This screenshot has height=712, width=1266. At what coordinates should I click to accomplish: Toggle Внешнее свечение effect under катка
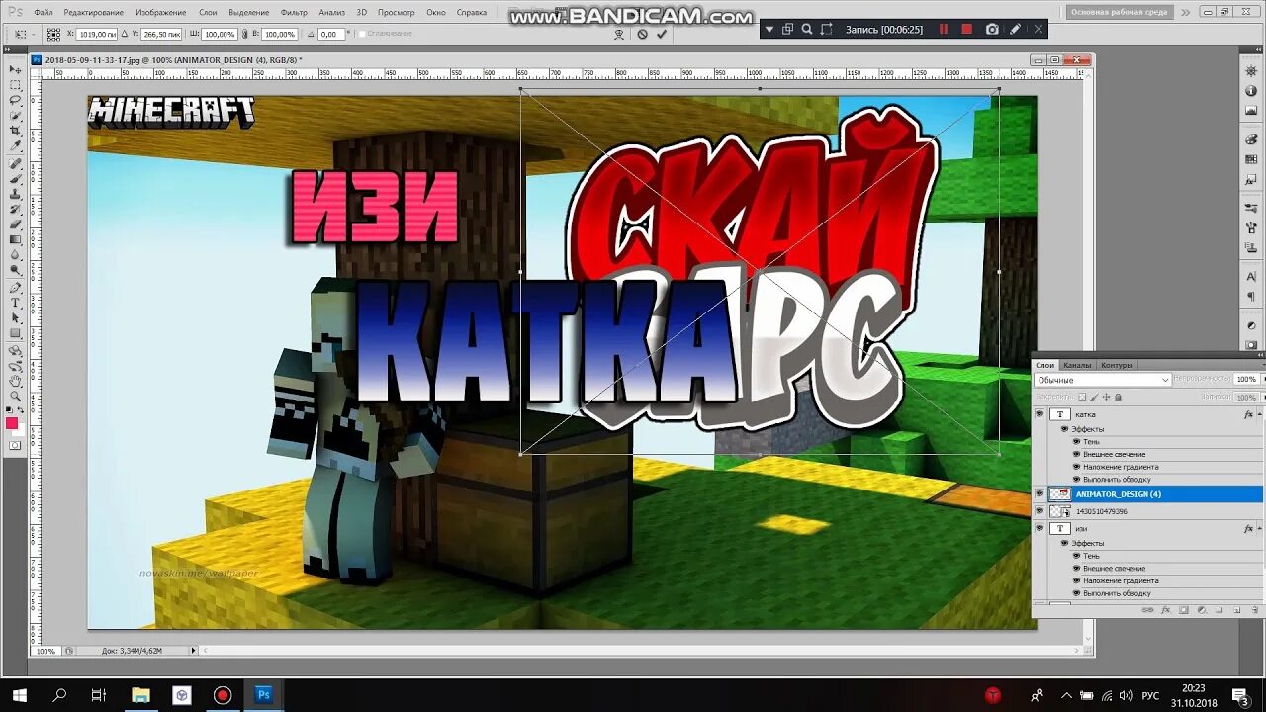pos(1077,454)
